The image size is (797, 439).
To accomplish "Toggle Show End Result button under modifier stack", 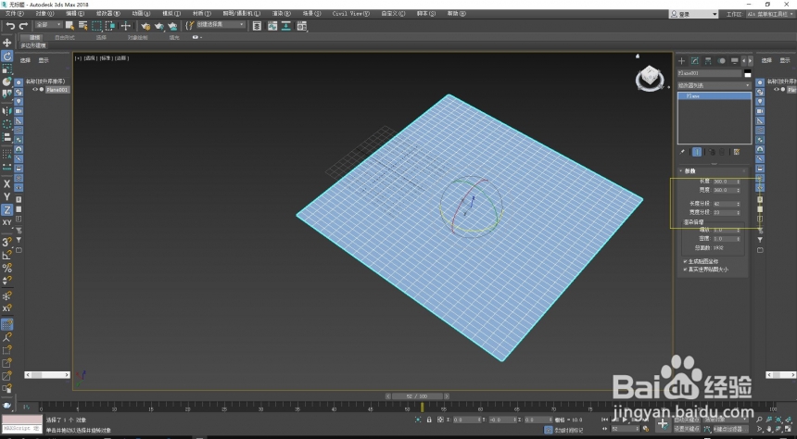I will [697, 151].
